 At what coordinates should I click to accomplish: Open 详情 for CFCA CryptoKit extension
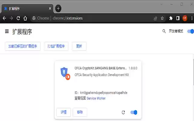64,112
